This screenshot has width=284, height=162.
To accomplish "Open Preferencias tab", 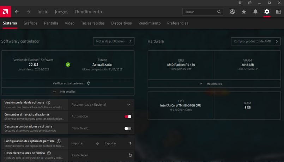I will coord(178,23).
